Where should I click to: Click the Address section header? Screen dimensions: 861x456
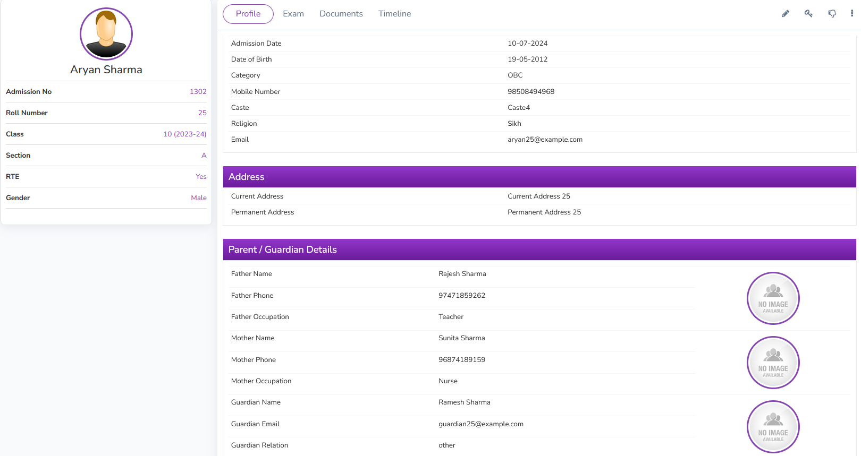247,177
